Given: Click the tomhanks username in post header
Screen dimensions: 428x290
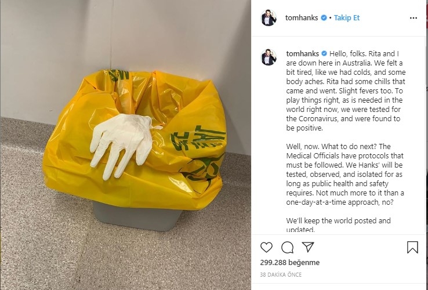Looking at the screenshot, I should click(302, 18).
